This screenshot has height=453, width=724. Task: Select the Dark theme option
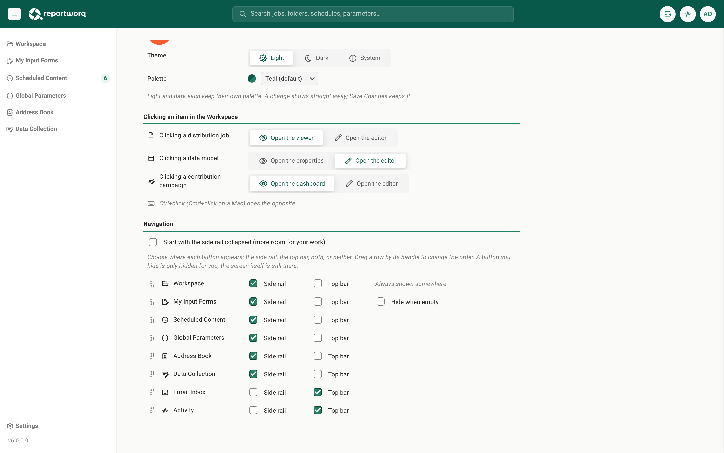(x=316, y=58)
